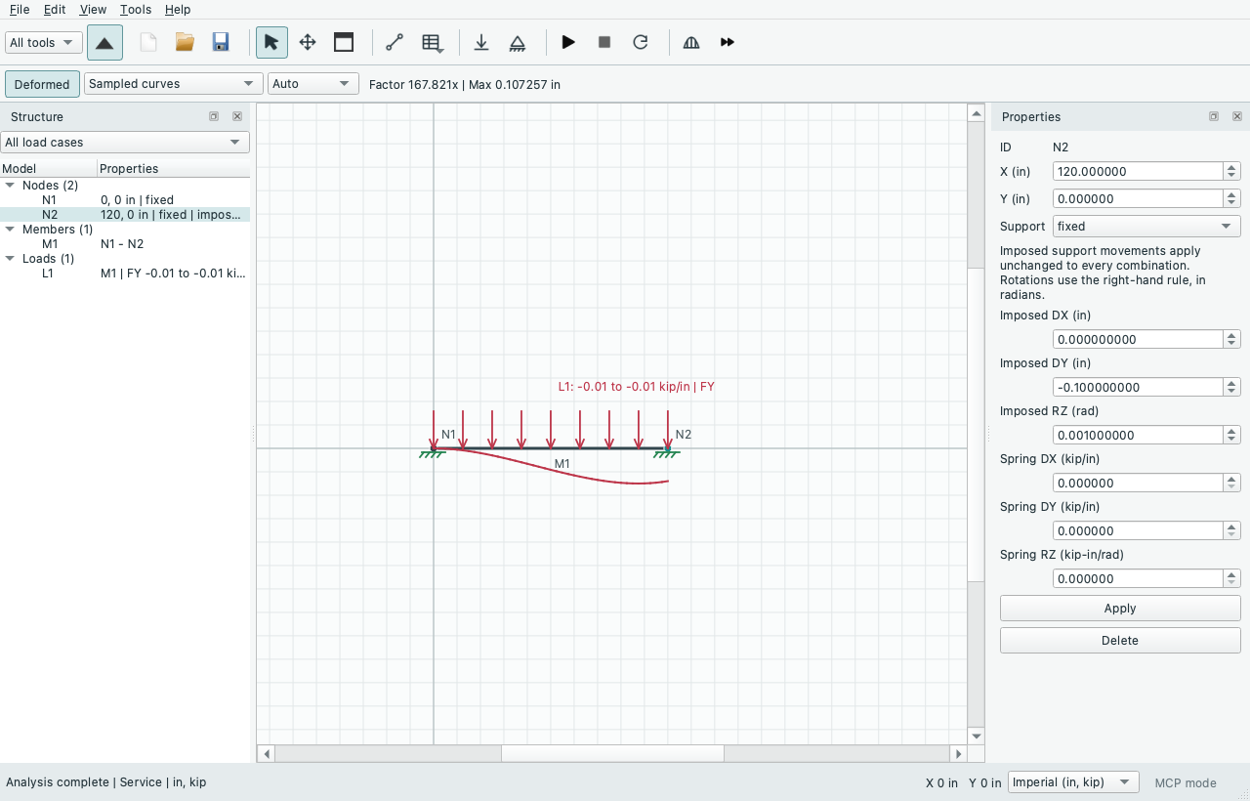The height and width of the screenshot is (801, 1250).
Task: Activate the pan/move crosshair tool
Action: click(308, 42)
